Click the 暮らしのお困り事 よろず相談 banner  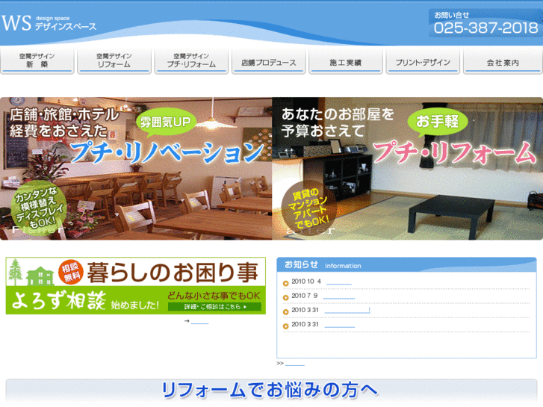coord(136,286)
